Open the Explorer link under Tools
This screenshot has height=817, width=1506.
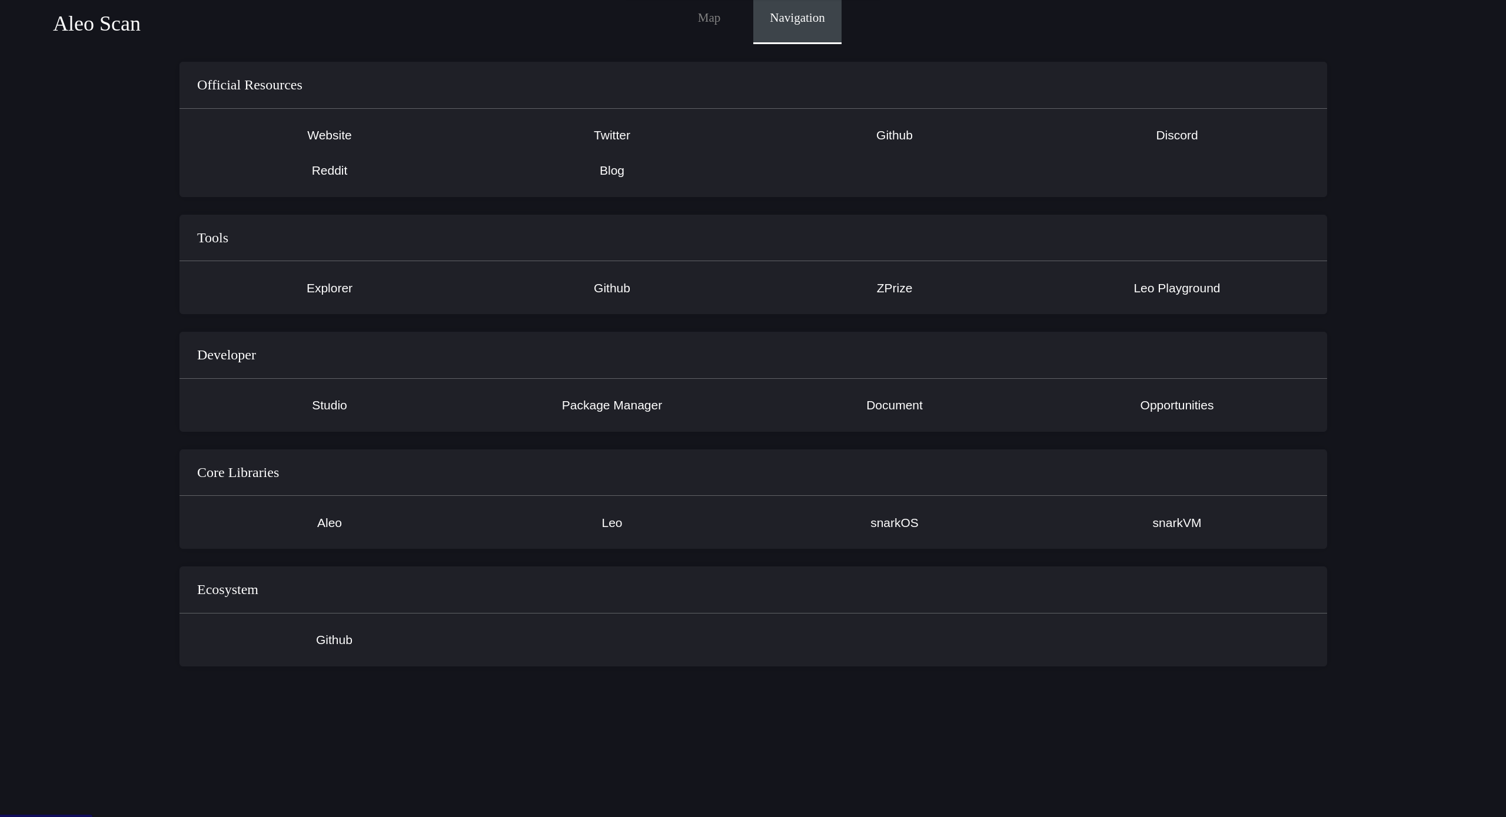tap(329, 288)
